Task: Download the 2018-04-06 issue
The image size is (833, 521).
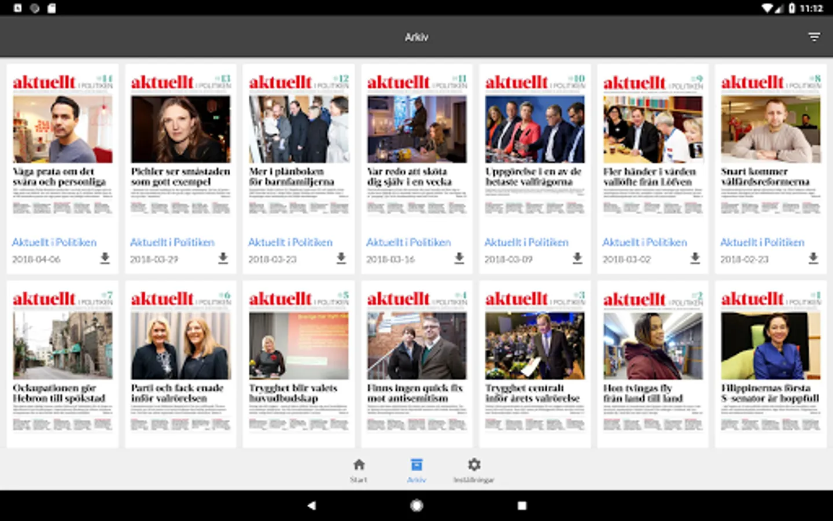Action: click(x=105, y=258)
